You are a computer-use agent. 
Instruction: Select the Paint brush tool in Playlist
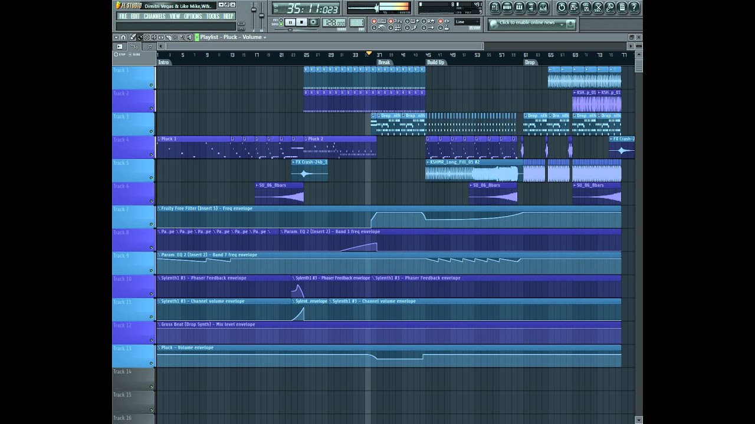tap(140, 37)
